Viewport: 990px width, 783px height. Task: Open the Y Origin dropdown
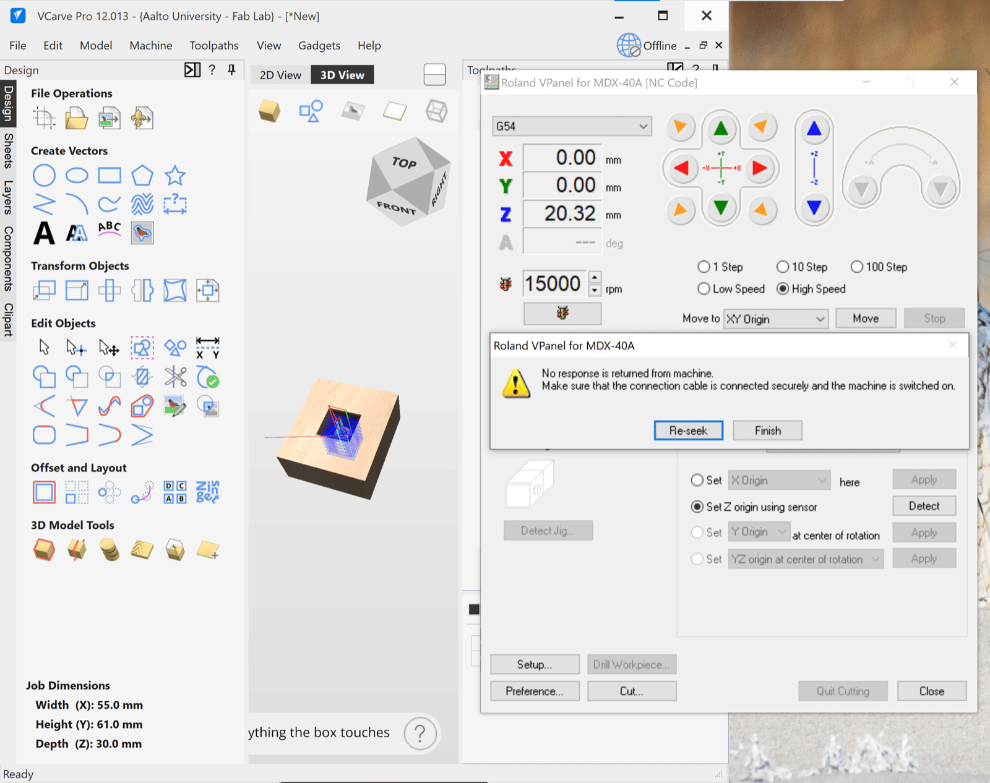click(x=759, y=532)
